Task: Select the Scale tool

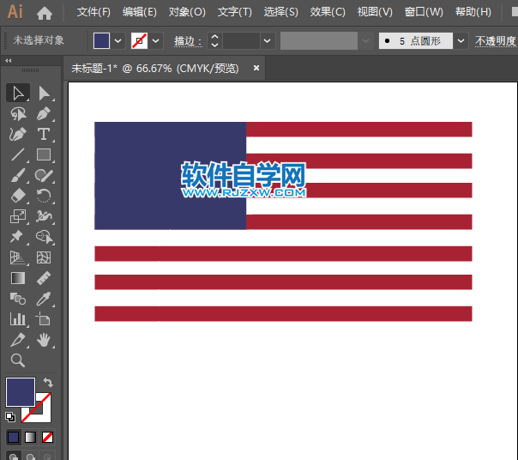Action: (x=18, y=216)
